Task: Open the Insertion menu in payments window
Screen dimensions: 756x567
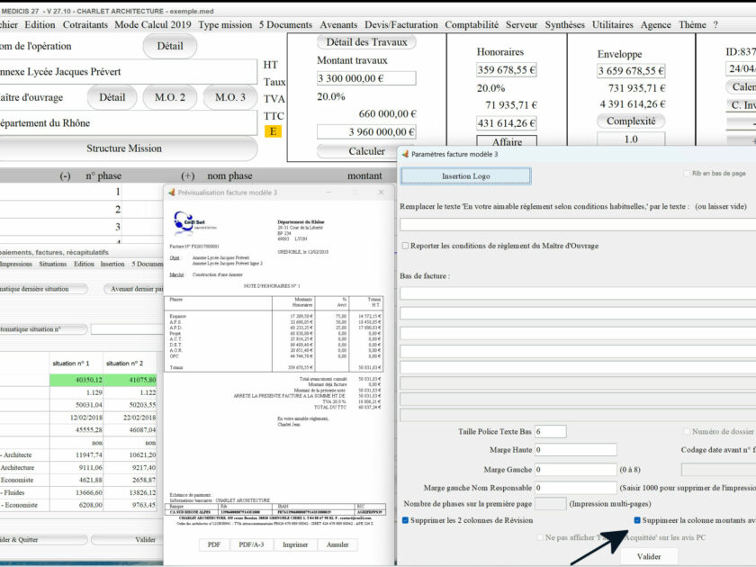Action: point(112,265)
